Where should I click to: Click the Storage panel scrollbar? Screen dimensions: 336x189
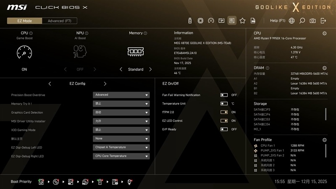coord(326,114)
